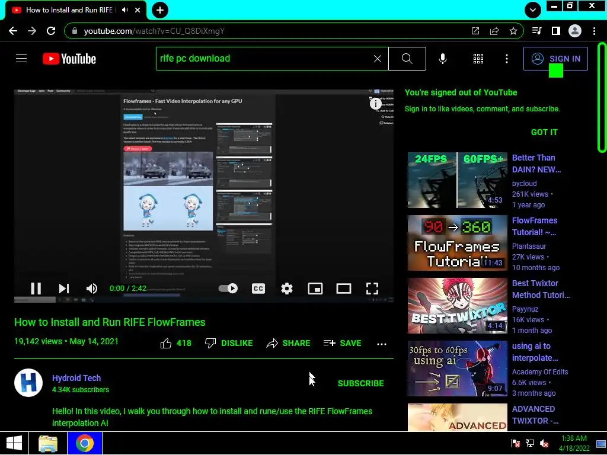Save the video to a playlist
This screenshot has height=455, width=607.
[x=342, y=343]
